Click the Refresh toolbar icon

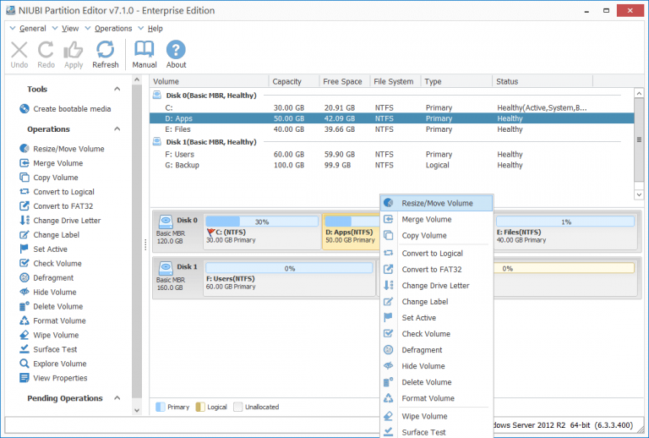(x=105, y=50)
